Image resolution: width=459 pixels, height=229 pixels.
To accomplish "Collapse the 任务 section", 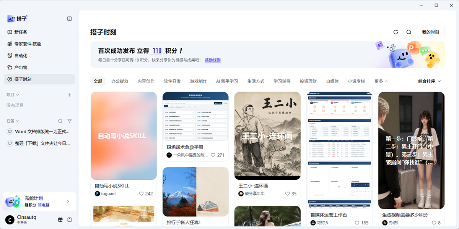I will click(x=13, y=121).
